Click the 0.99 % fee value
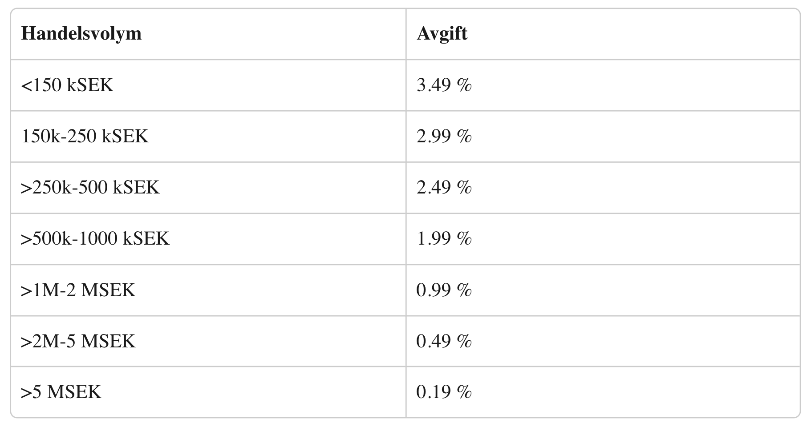811x427 pixels. coord(444,290)
